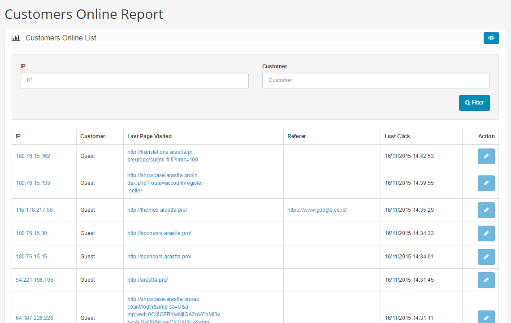511x323 pixels.
Task: Click the IP address link 115.178.217.58
Action: [34, 210]
